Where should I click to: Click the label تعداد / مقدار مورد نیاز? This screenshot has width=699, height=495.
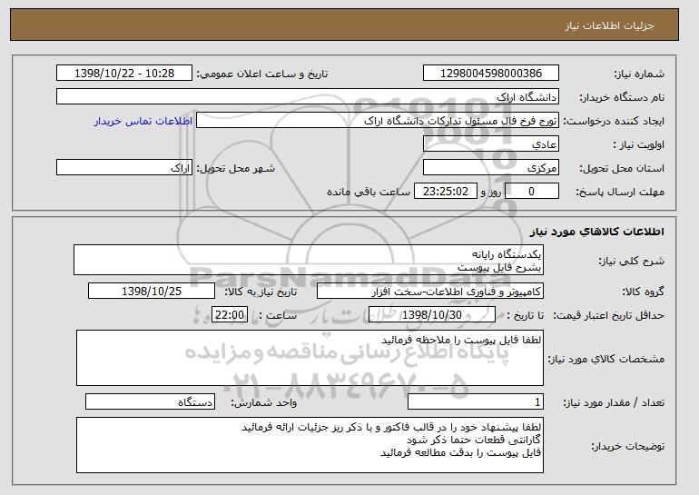pyautogui.click(x=614, y=402)
